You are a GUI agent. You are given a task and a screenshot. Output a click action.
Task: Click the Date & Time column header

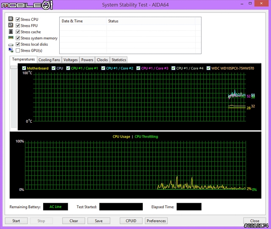coord(83,21)
